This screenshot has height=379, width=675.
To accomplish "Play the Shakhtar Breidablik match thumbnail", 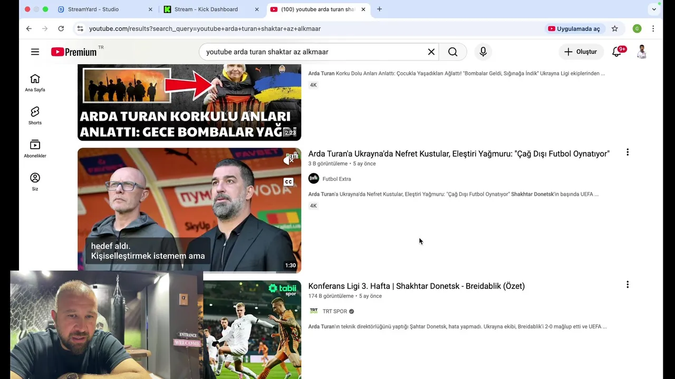I will 252,330.
